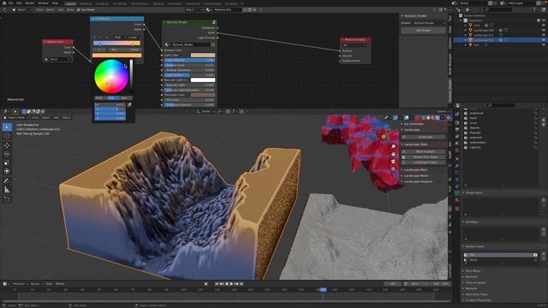Collapse the Vertex Colors panel
Image resolution: width=548 pixels, height=308 pixels.
click(474, 246)
